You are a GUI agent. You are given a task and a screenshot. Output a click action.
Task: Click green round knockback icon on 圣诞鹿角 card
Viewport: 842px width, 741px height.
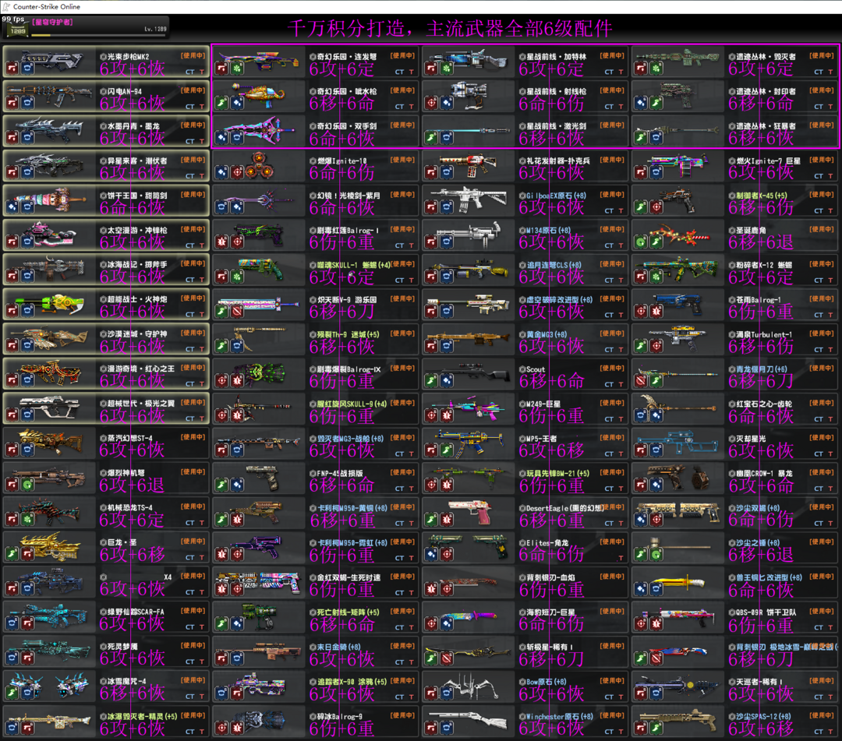point(640,242)
